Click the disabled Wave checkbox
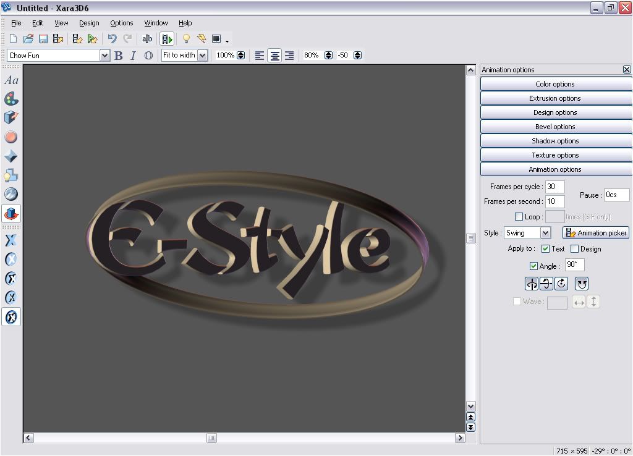This screenshot has height=456, width=633. point(517,302)
